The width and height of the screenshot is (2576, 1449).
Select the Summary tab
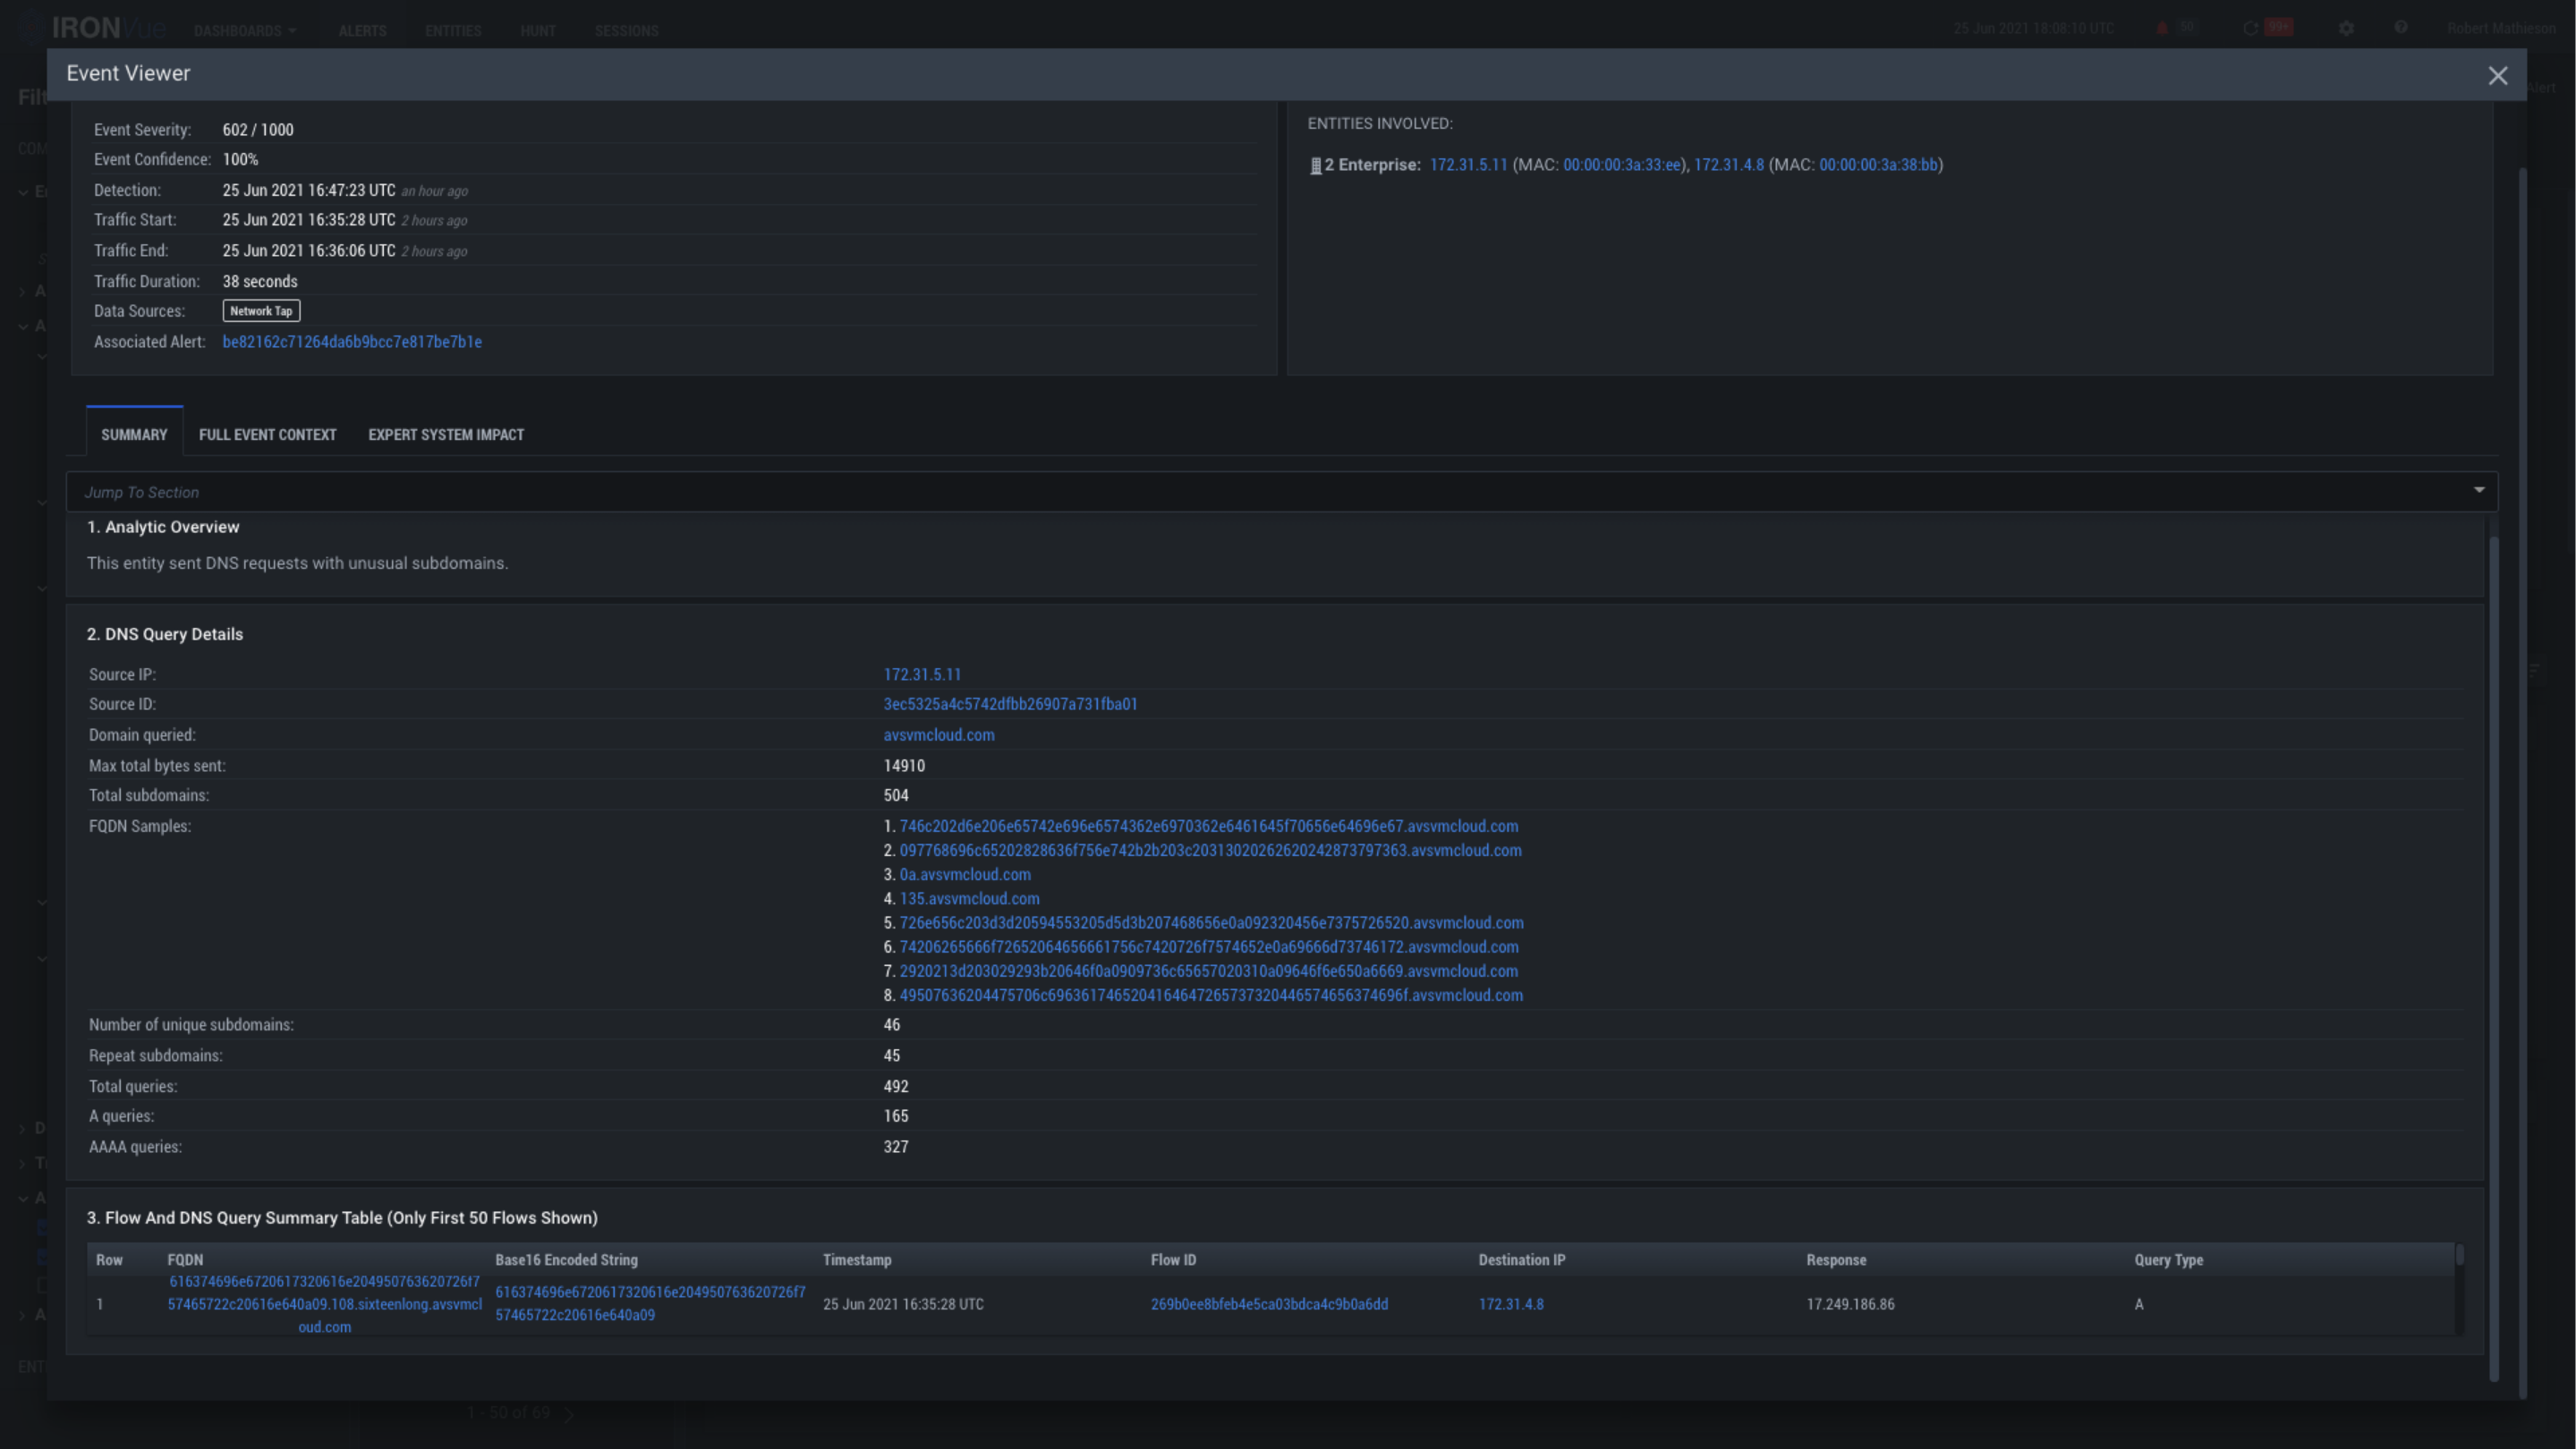click(x=134, y=435)
